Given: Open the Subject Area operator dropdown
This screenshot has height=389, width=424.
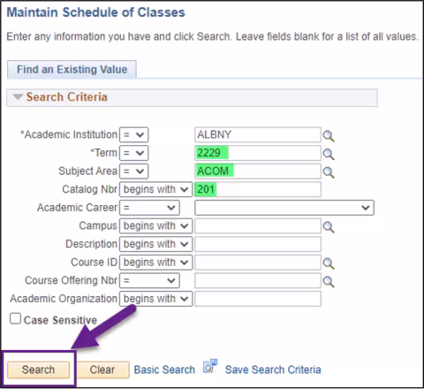Looking at the screenshot, I should click(x=134, y=172).
